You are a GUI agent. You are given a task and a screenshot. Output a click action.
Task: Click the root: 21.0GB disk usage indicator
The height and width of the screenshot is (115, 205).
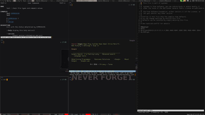[x=79, y=114]
